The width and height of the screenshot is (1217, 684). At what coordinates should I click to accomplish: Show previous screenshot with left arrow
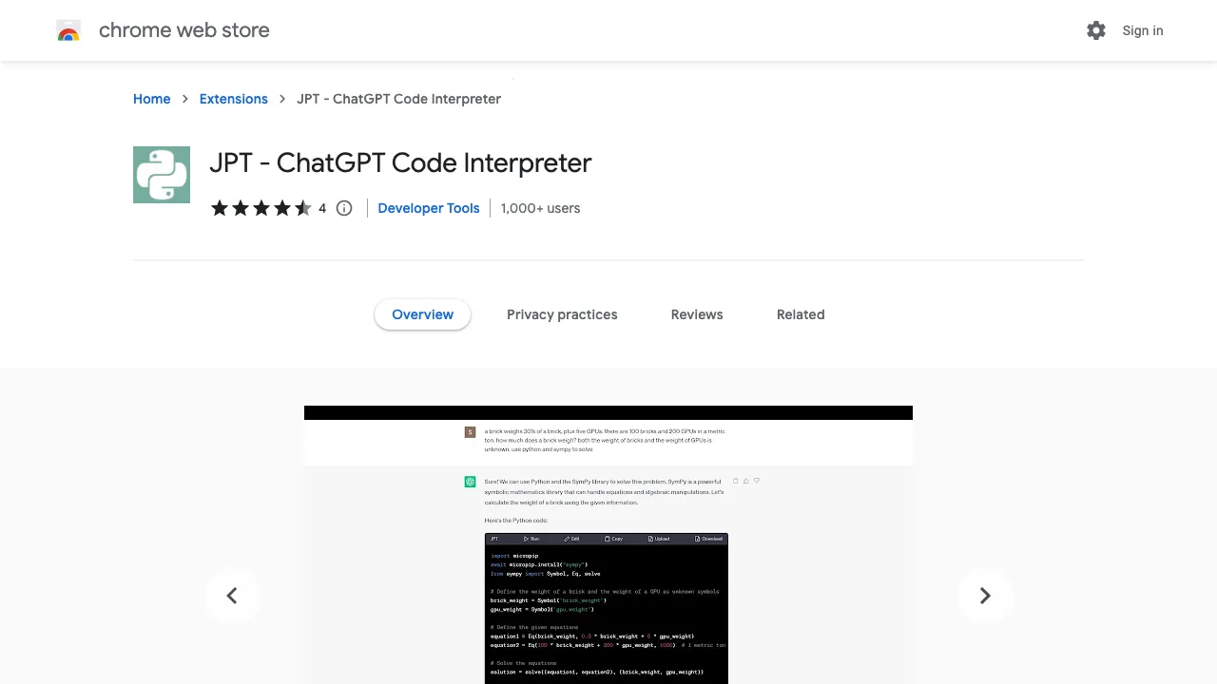coord(232,596)
